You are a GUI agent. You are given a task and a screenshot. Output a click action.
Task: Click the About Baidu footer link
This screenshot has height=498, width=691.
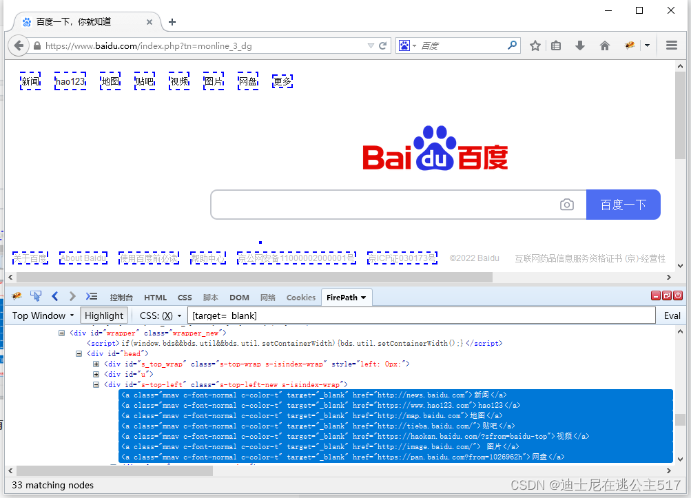[83, 258]
